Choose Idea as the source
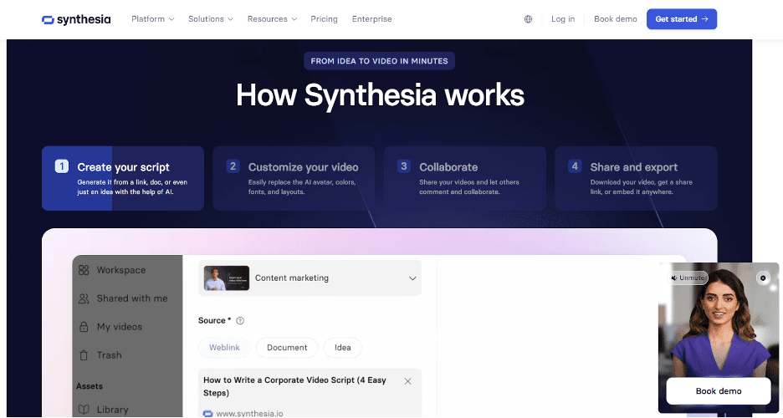This screenshot has width=783, height=418. [x=343, y=348]
